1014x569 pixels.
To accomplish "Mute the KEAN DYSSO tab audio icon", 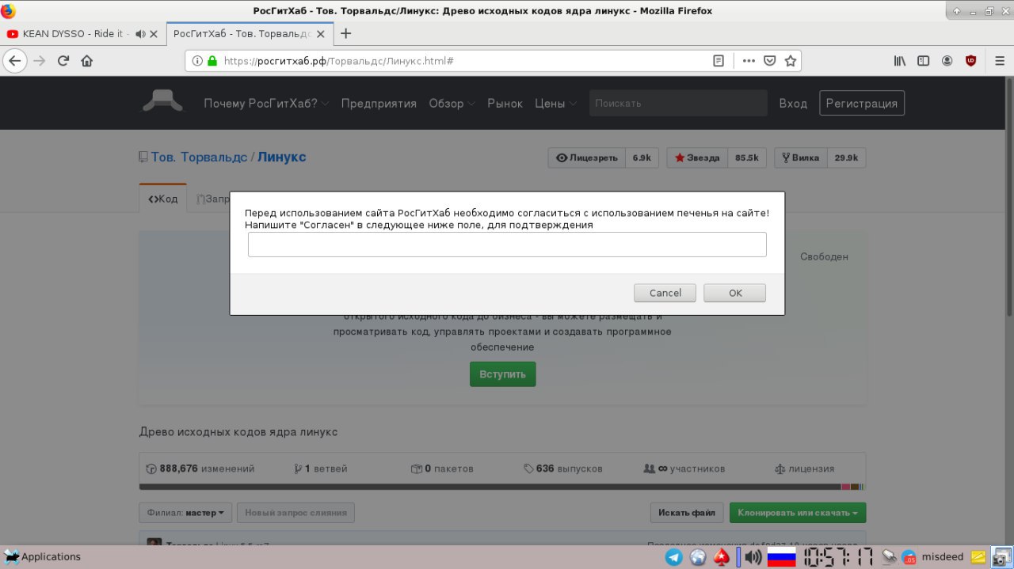I will 140,34.
